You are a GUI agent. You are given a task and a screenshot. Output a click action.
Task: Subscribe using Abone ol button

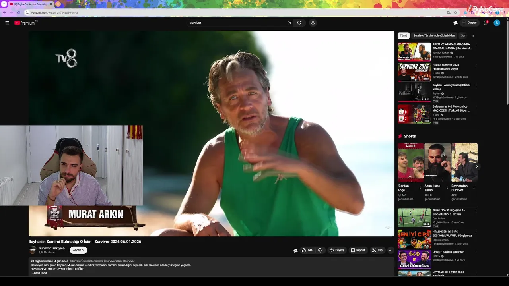pos(78,250)
